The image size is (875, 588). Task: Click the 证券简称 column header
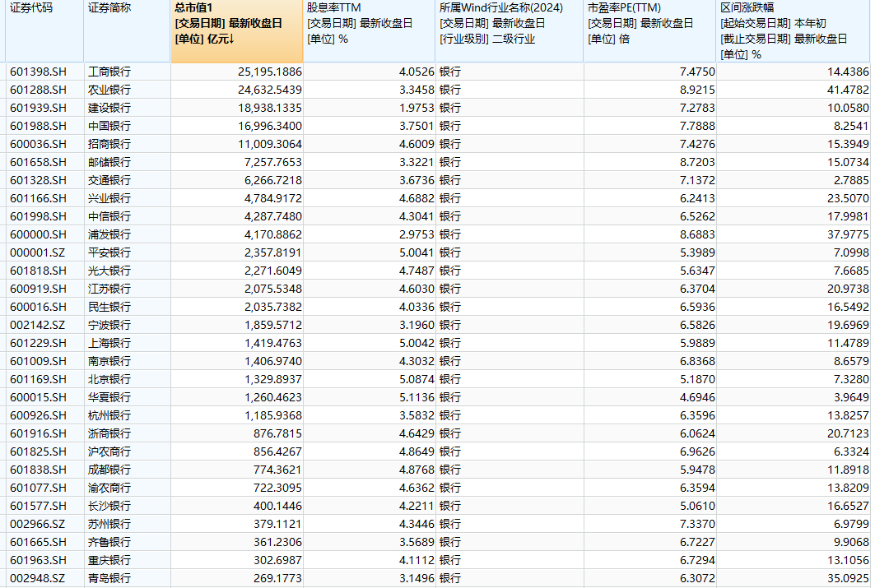128,30
